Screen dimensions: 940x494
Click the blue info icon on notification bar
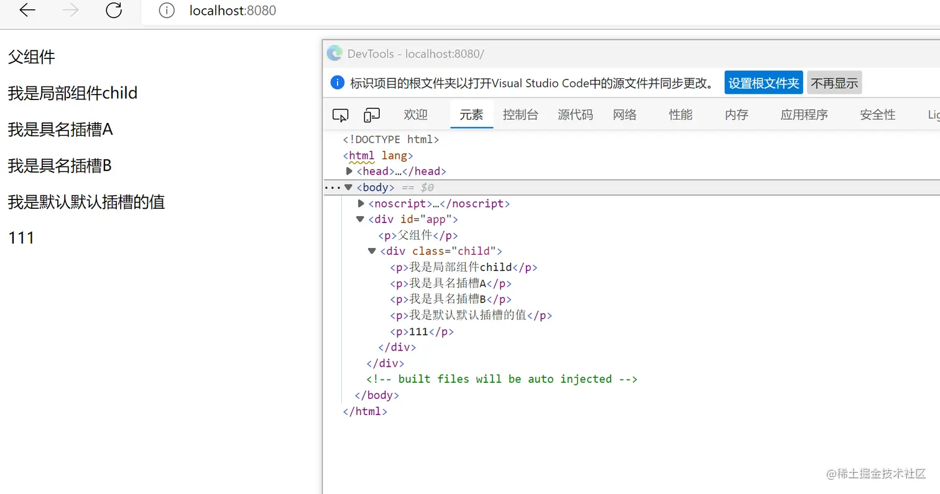(x=336, y=82)
